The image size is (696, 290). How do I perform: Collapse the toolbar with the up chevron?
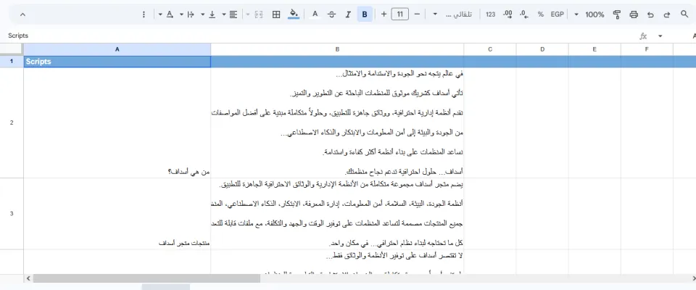click(22, 14)
